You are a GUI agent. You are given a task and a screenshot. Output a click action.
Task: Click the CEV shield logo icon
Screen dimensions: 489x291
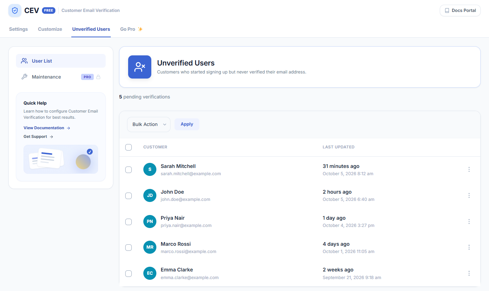[x=15, y=10]
